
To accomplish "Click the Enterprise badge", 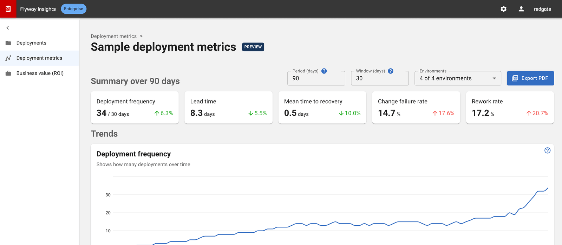I will click(73, 9).
